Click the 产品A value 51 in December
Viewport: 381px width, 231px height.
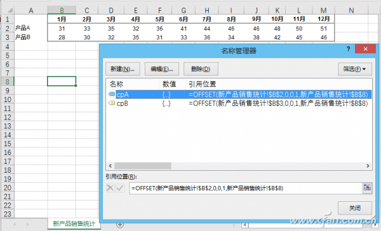323,29
